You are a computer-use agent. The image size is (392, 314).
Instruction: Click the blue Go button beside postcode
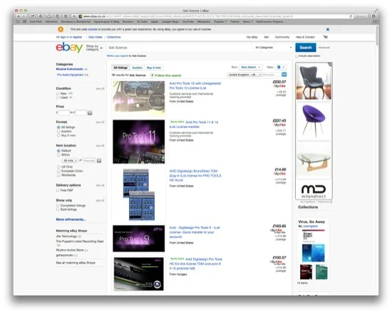[284, 75]
